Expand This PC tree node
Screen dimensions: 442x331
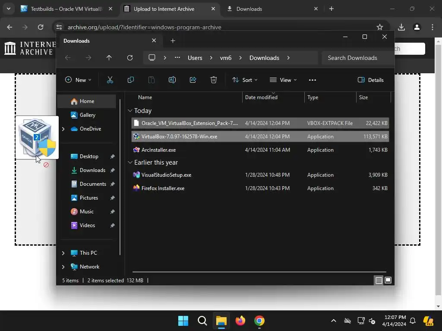point(63,253)
